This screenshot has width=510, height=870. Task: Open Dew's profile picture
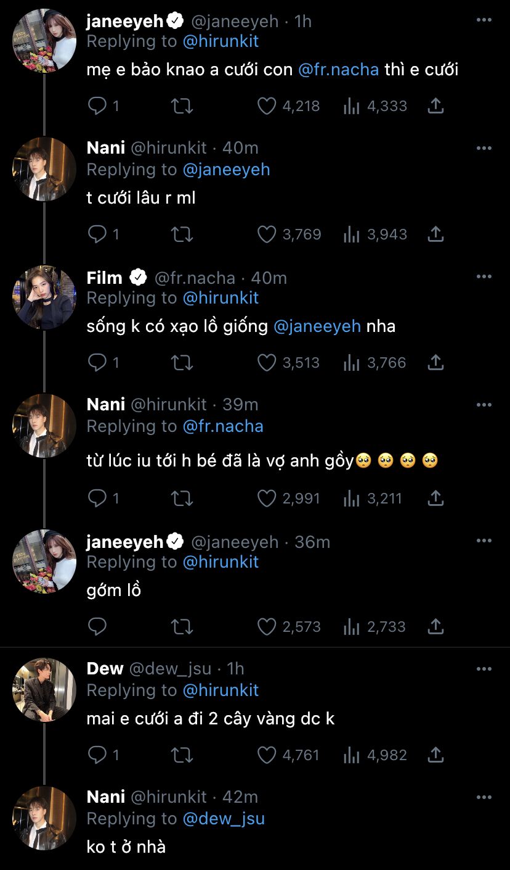[44, 689]
